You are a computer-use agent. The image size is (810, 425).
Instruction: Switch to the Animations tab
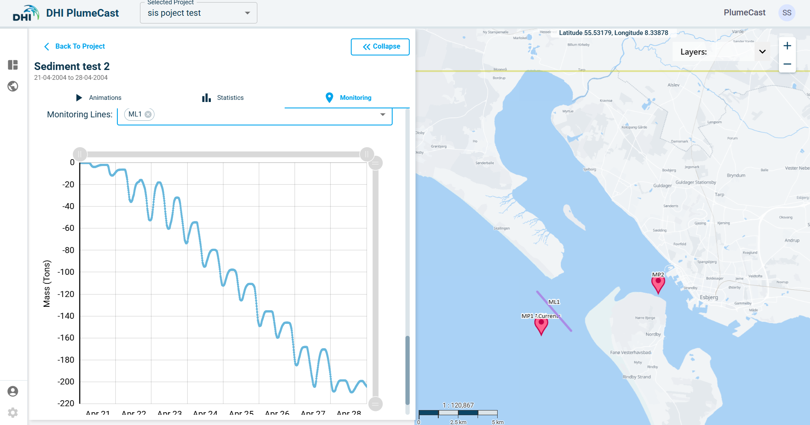click(x=99, y=98)
